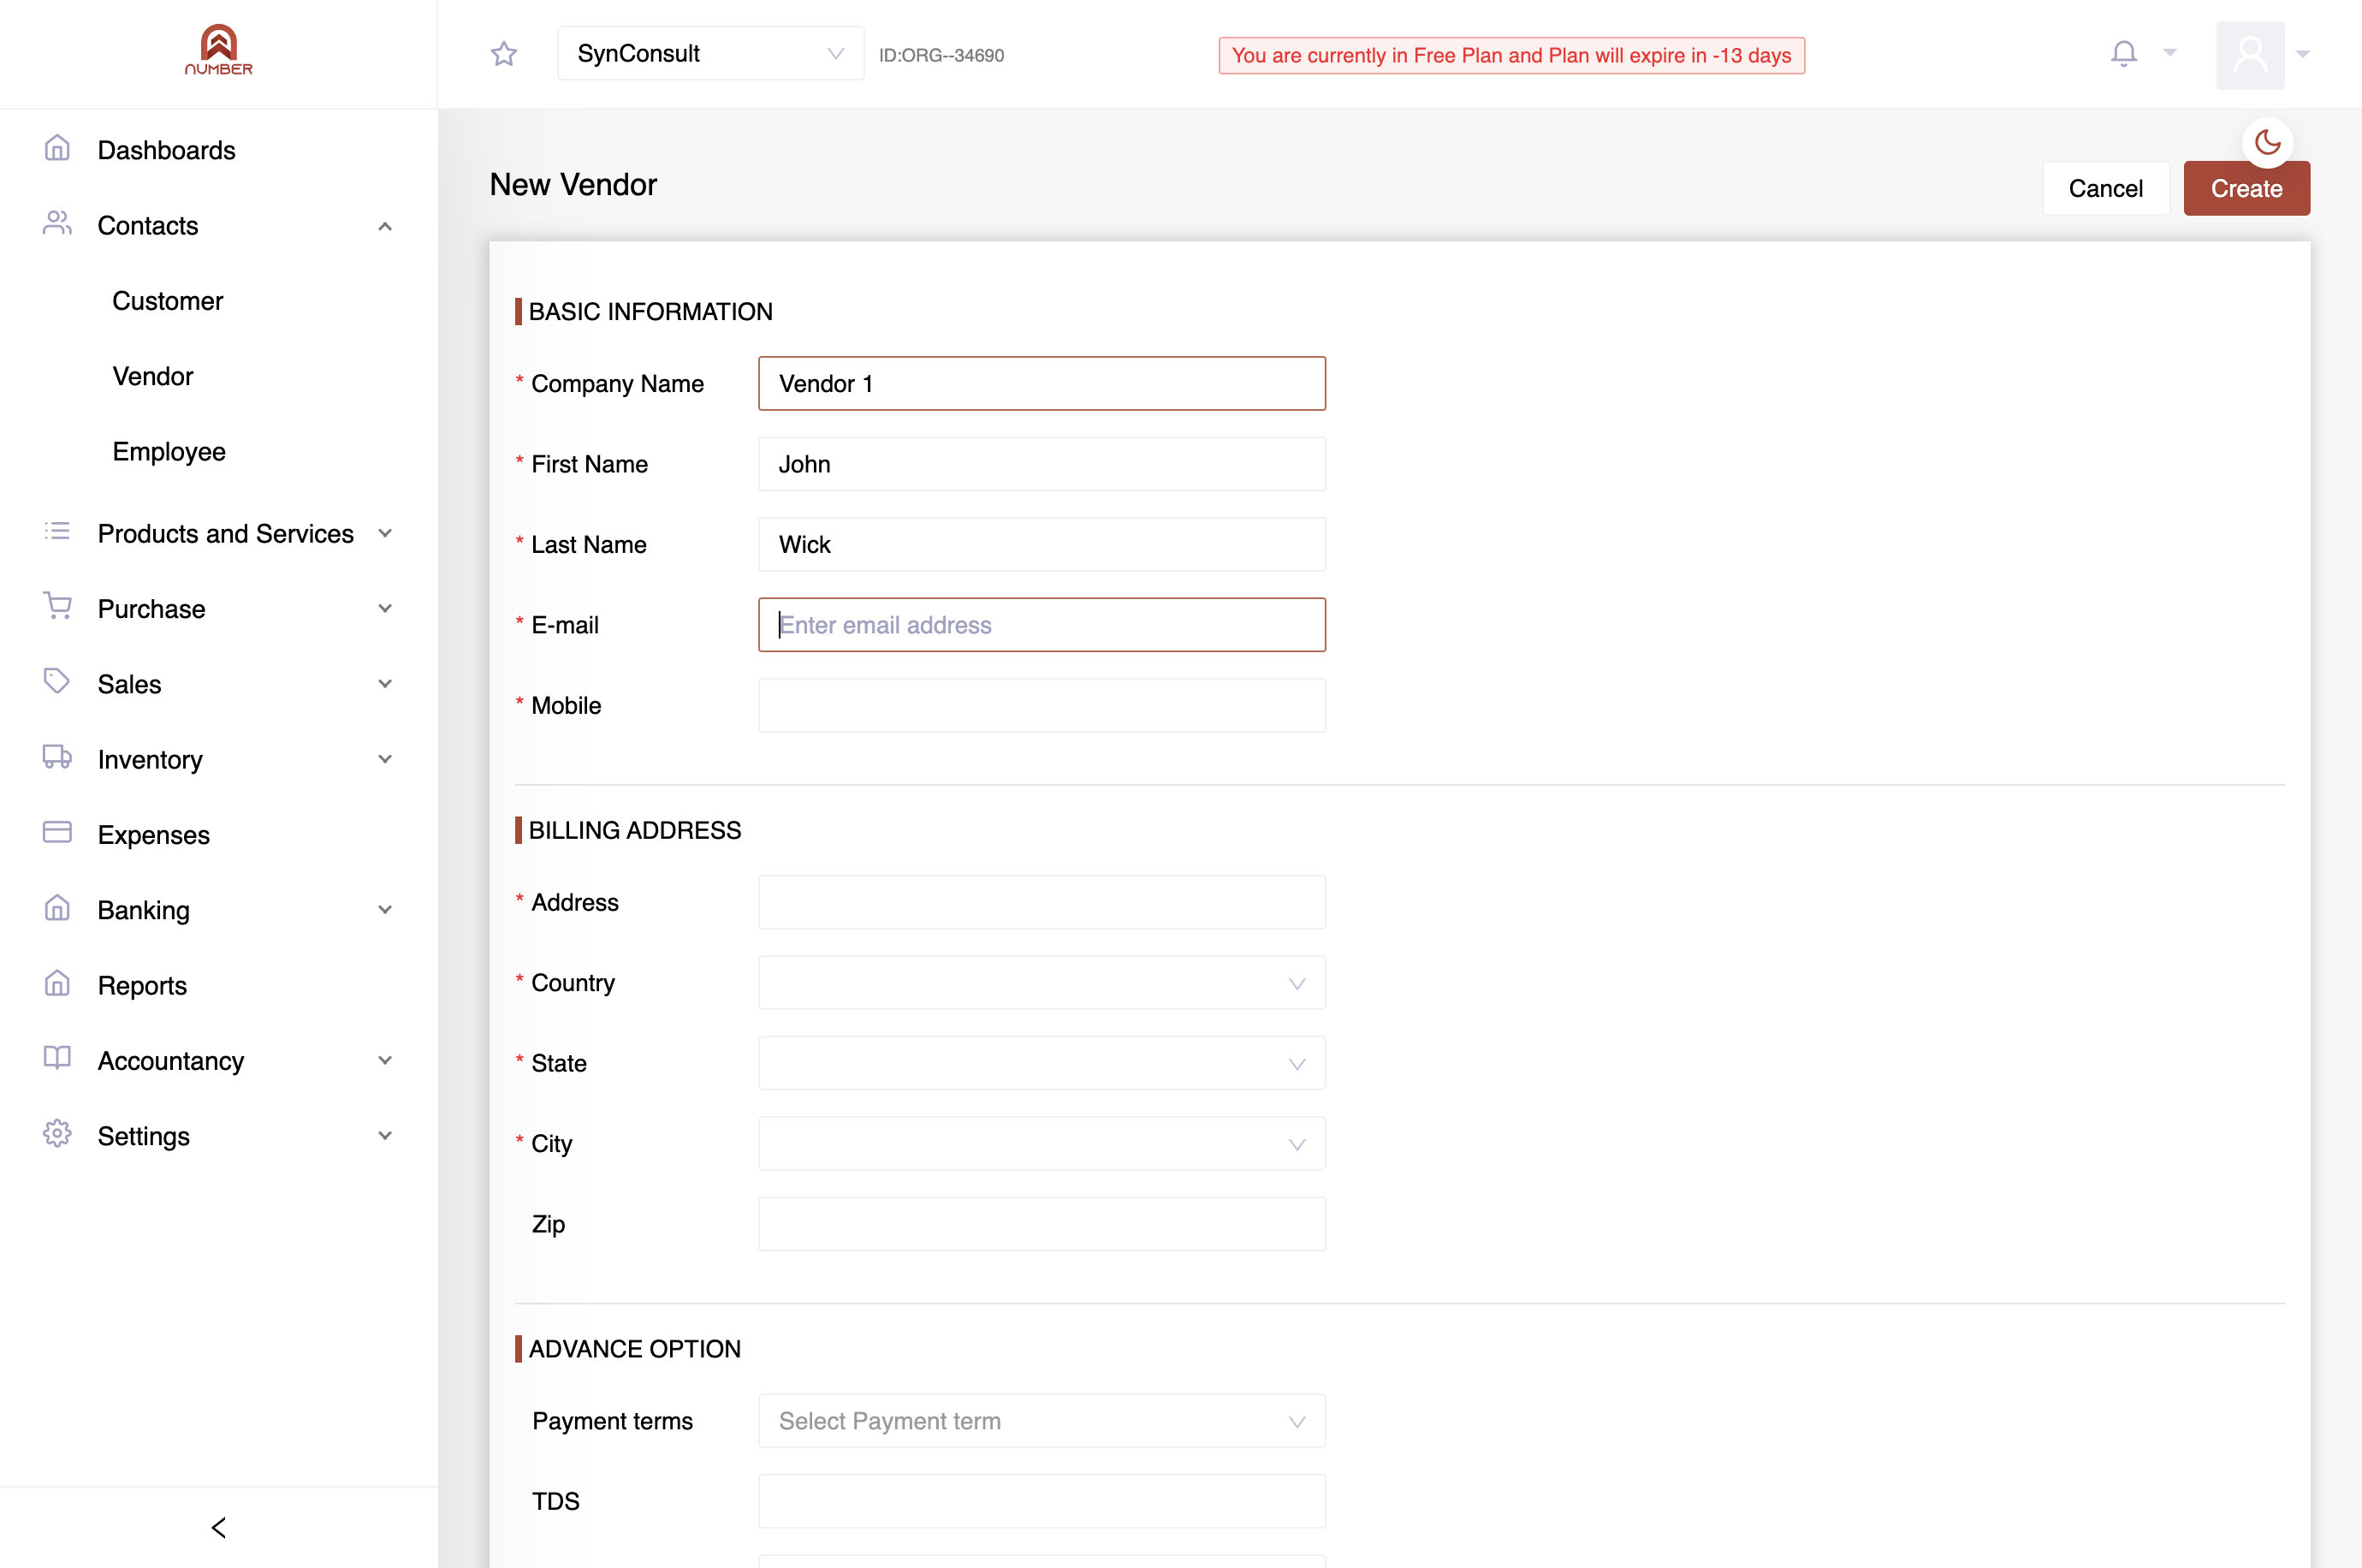Viewport: 2362px width, 1568px height.
Task: Click the Settings gear icon
Action: tap(57, 1134)
